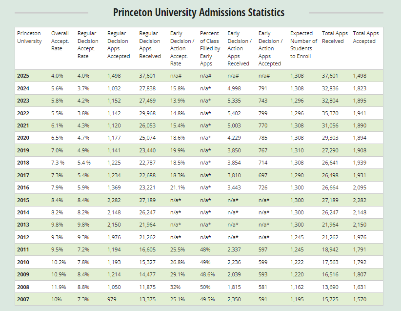
Task: Click the Total Apps Accepted column header
Action: (x=365, y=37)
